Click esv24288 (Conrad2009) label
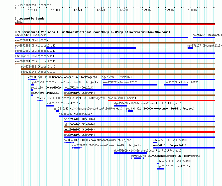This screenshot has height=186, width=222. (46, 87)
